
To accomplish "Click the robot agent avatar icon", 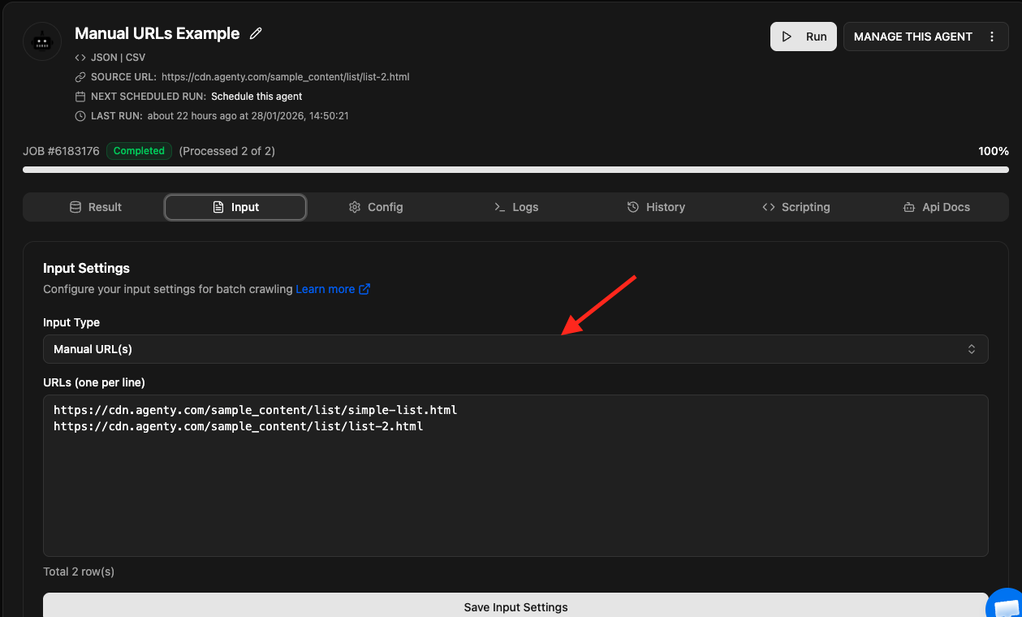I will click(42, 41).
